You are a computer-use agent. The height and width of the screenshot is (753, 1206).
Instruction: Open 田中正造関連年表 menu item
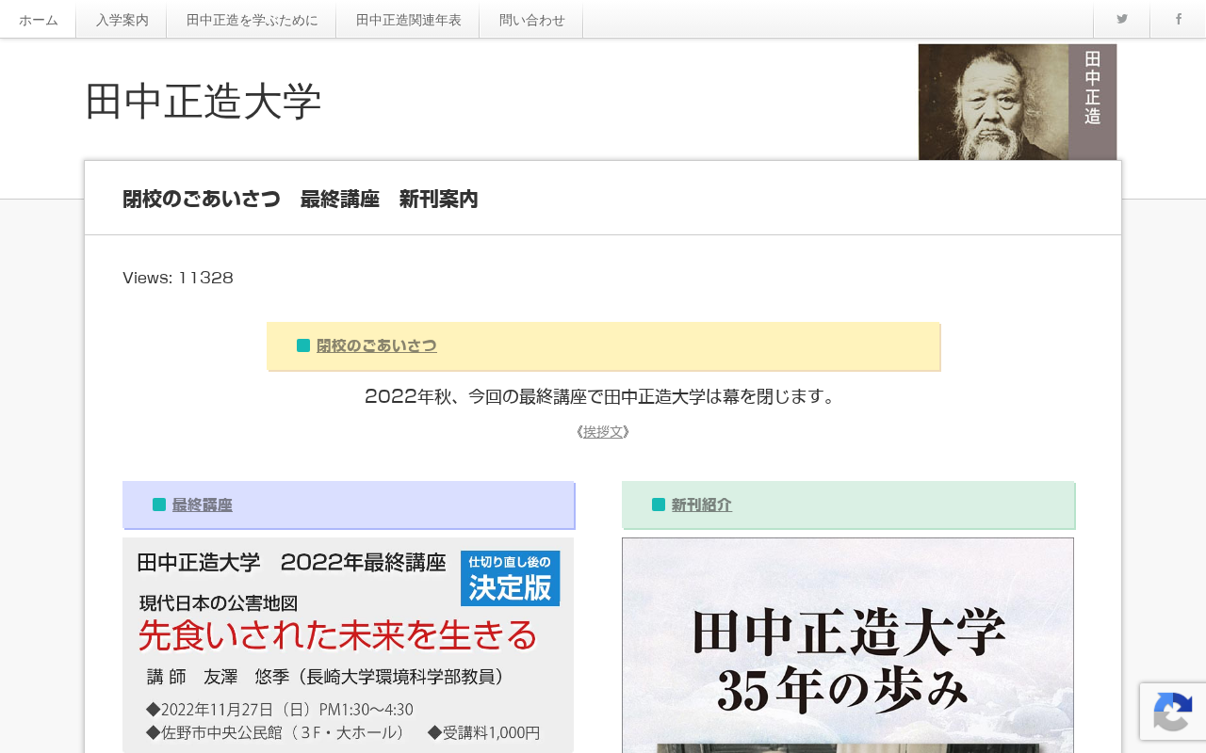click(x=408, y=20)
